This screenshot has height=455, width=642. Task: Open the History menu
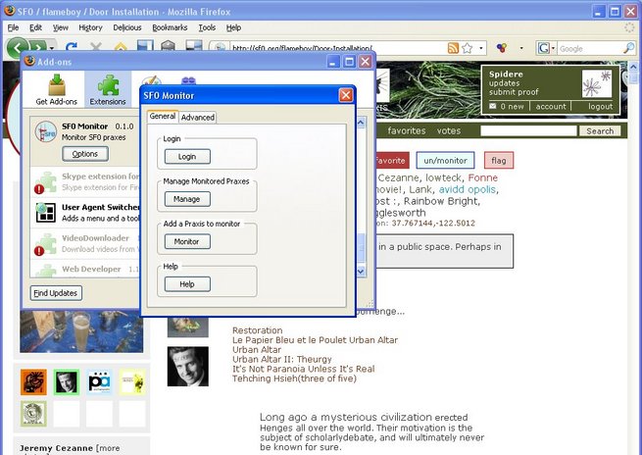[x=90, y=27]
